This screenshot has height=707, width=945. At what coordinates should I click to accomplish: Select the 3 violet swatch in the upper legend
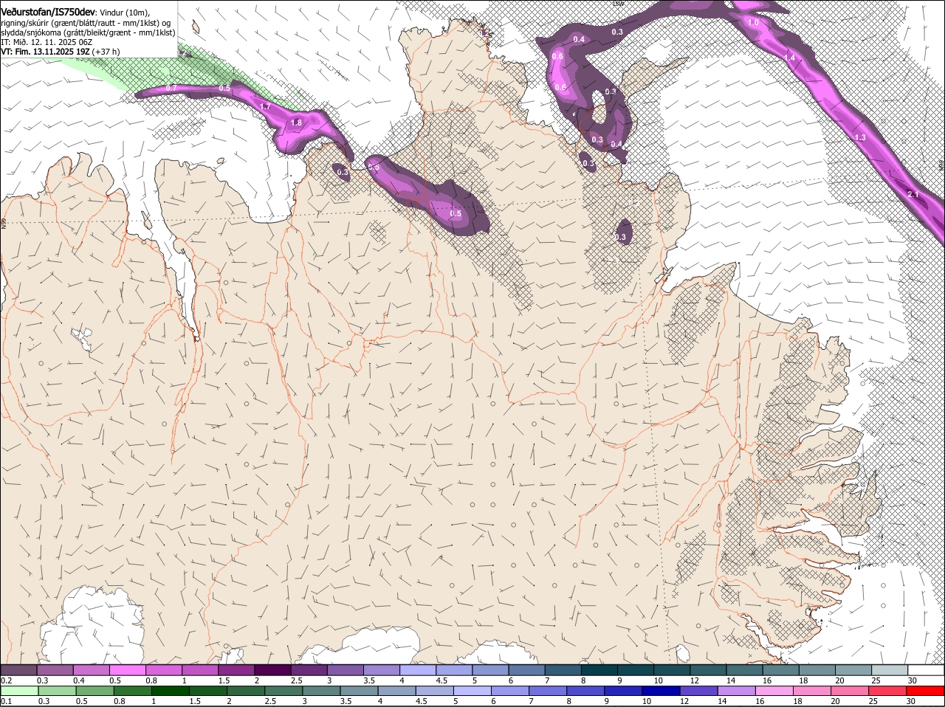[345, 670]
